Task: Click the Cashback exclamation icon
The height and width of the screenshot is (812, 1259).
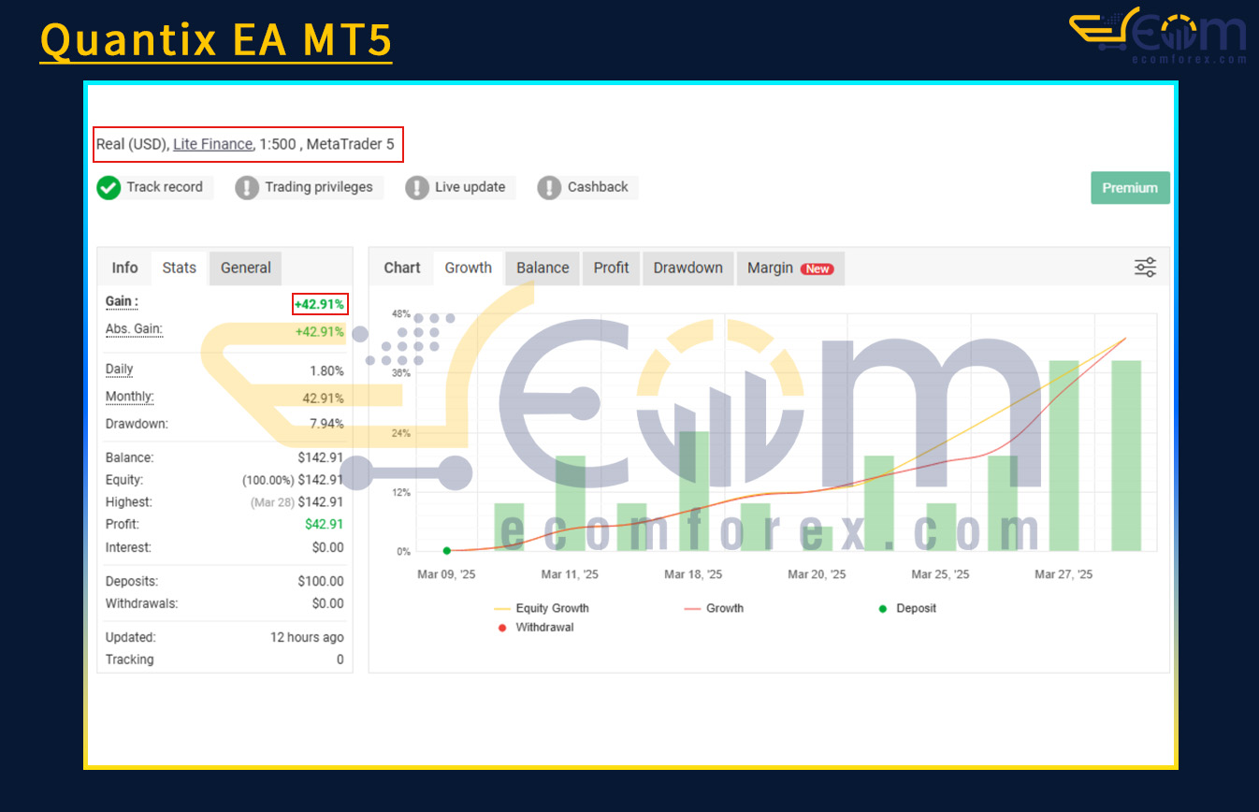Action: point(549,187)
